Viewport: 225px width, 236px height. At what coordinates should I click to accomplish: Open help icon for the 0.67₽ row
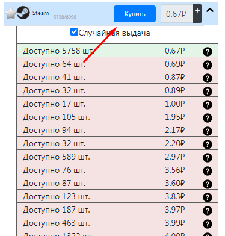[x=208, y=52]
